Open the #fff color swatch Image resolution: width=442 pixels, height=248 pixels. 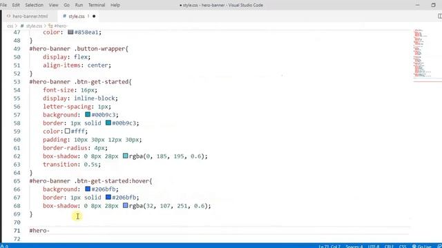pos(67,132)
